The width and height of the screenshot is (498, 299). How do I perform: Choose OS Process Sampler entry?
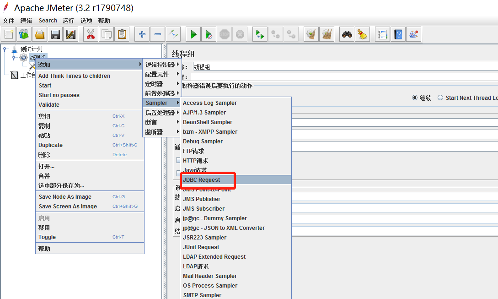coord(236,286)
